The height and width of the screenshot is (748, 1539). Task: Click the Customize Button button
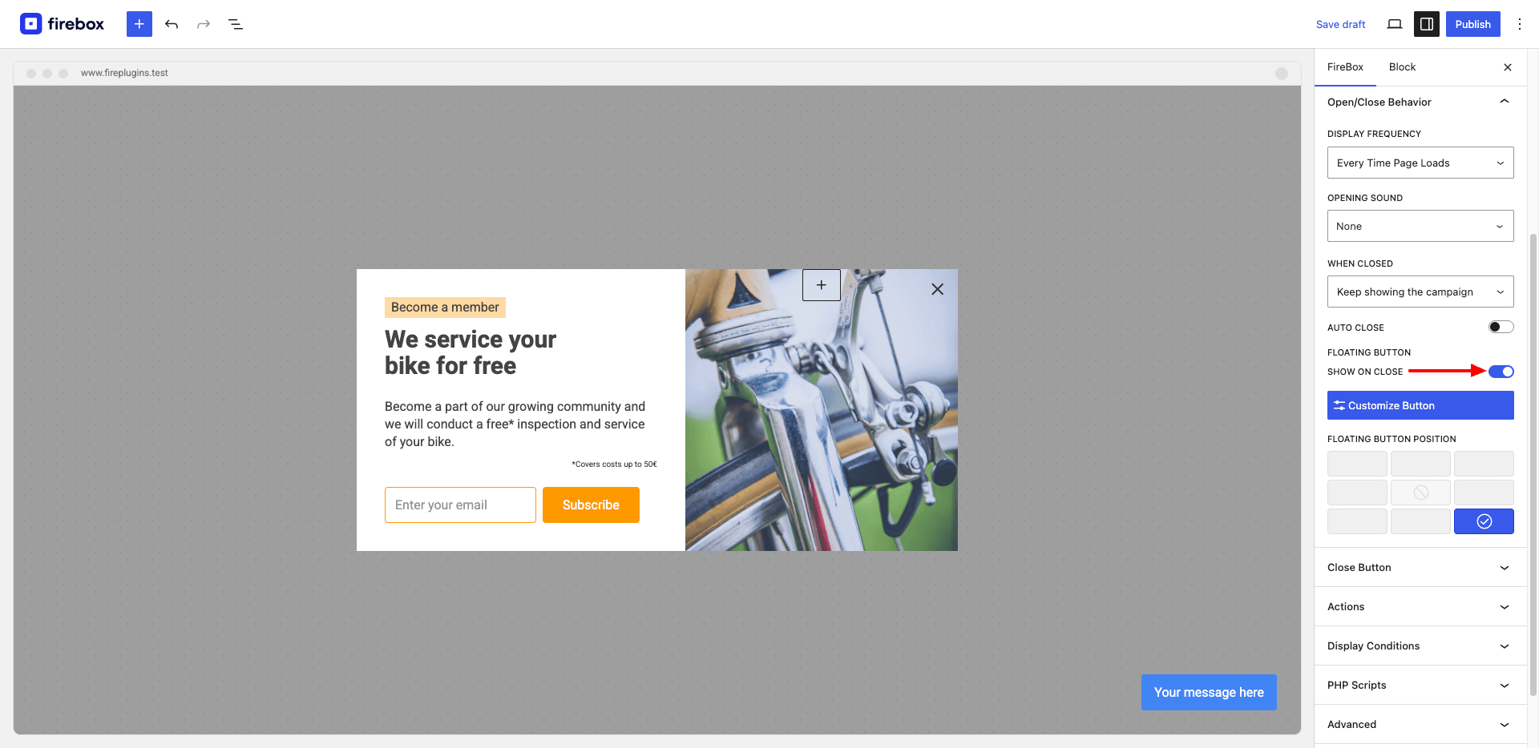click(1420, 405)
